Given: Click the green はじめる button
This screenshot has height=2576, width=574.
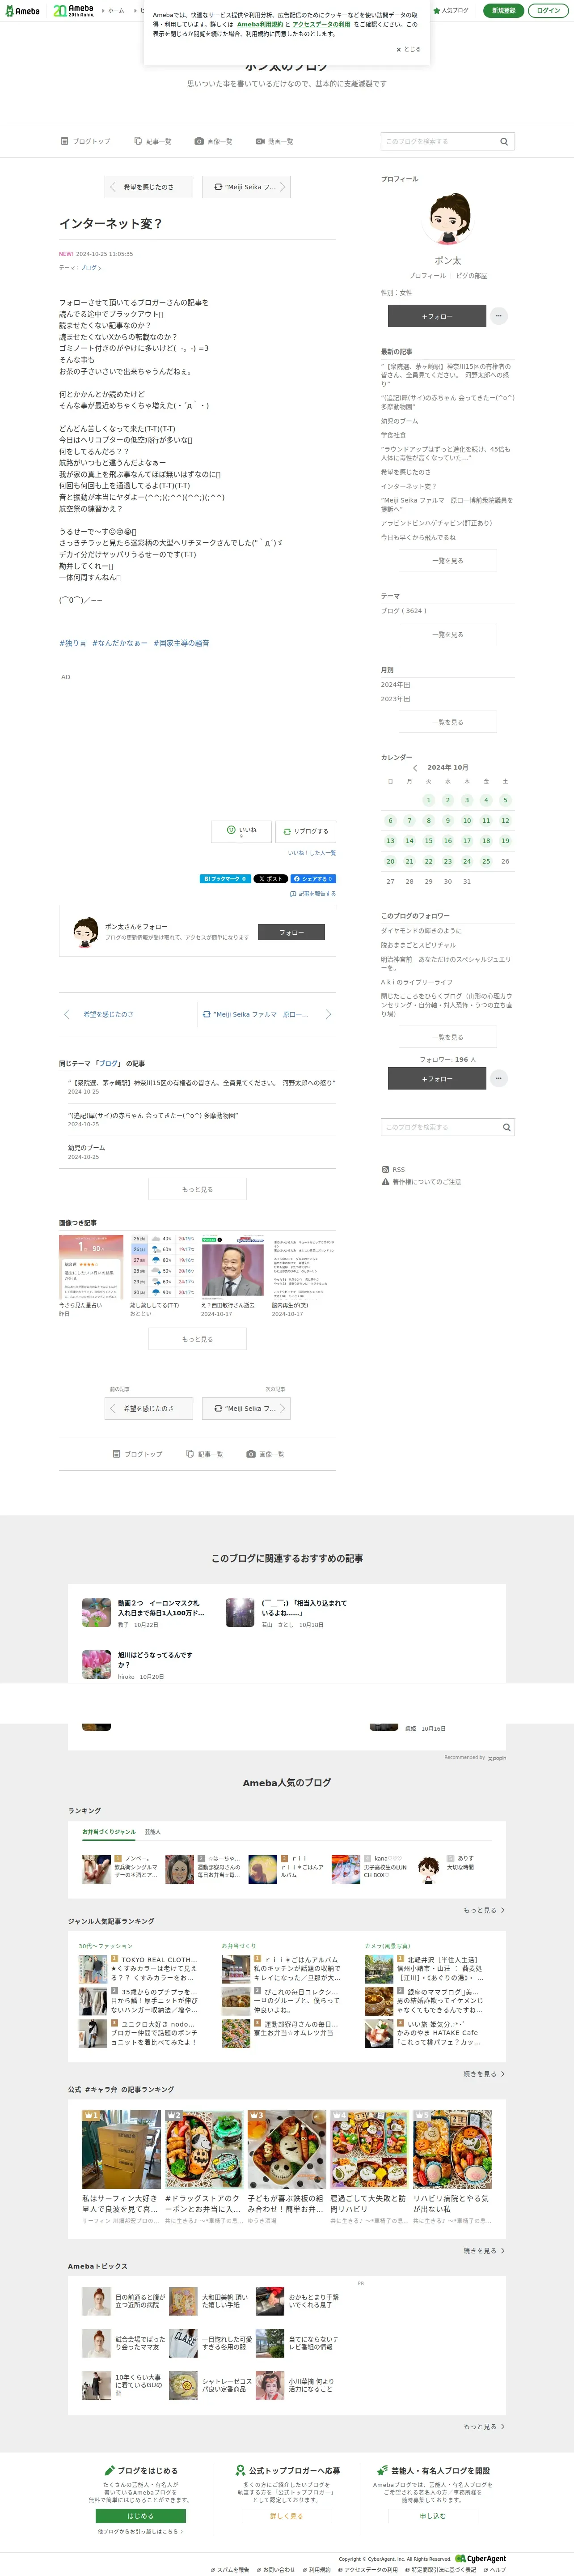Looking at the screenshot, I should (x=141, y=2516).
